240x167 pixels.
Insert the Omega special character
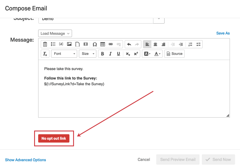tap(95, 44)
